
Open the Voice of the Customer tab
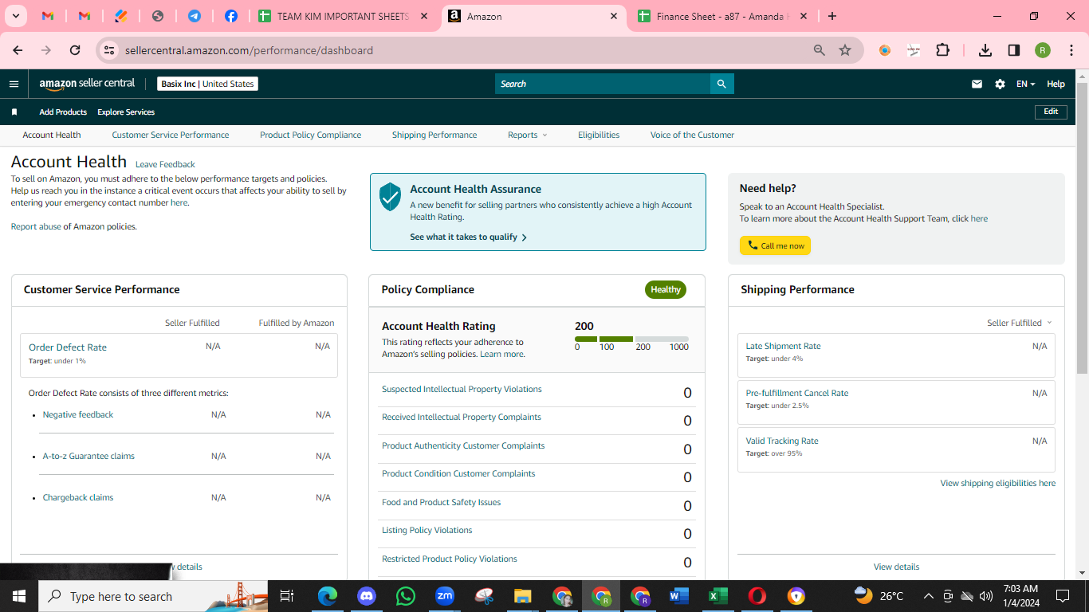tap(692, 135)
